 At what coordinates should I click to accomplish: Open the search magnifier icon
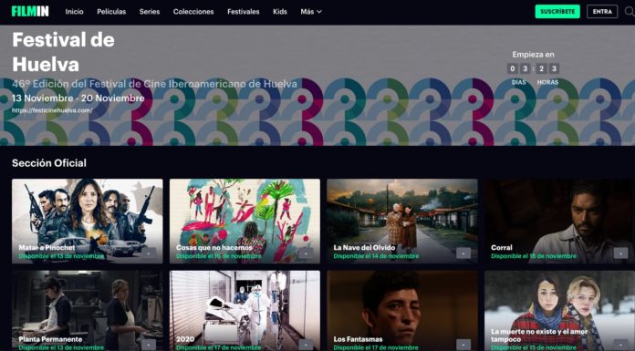pos(630,11)
